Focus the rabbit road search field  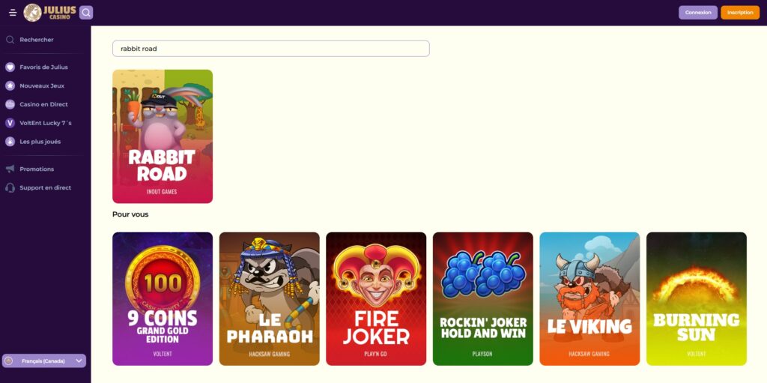pos(271,49)
